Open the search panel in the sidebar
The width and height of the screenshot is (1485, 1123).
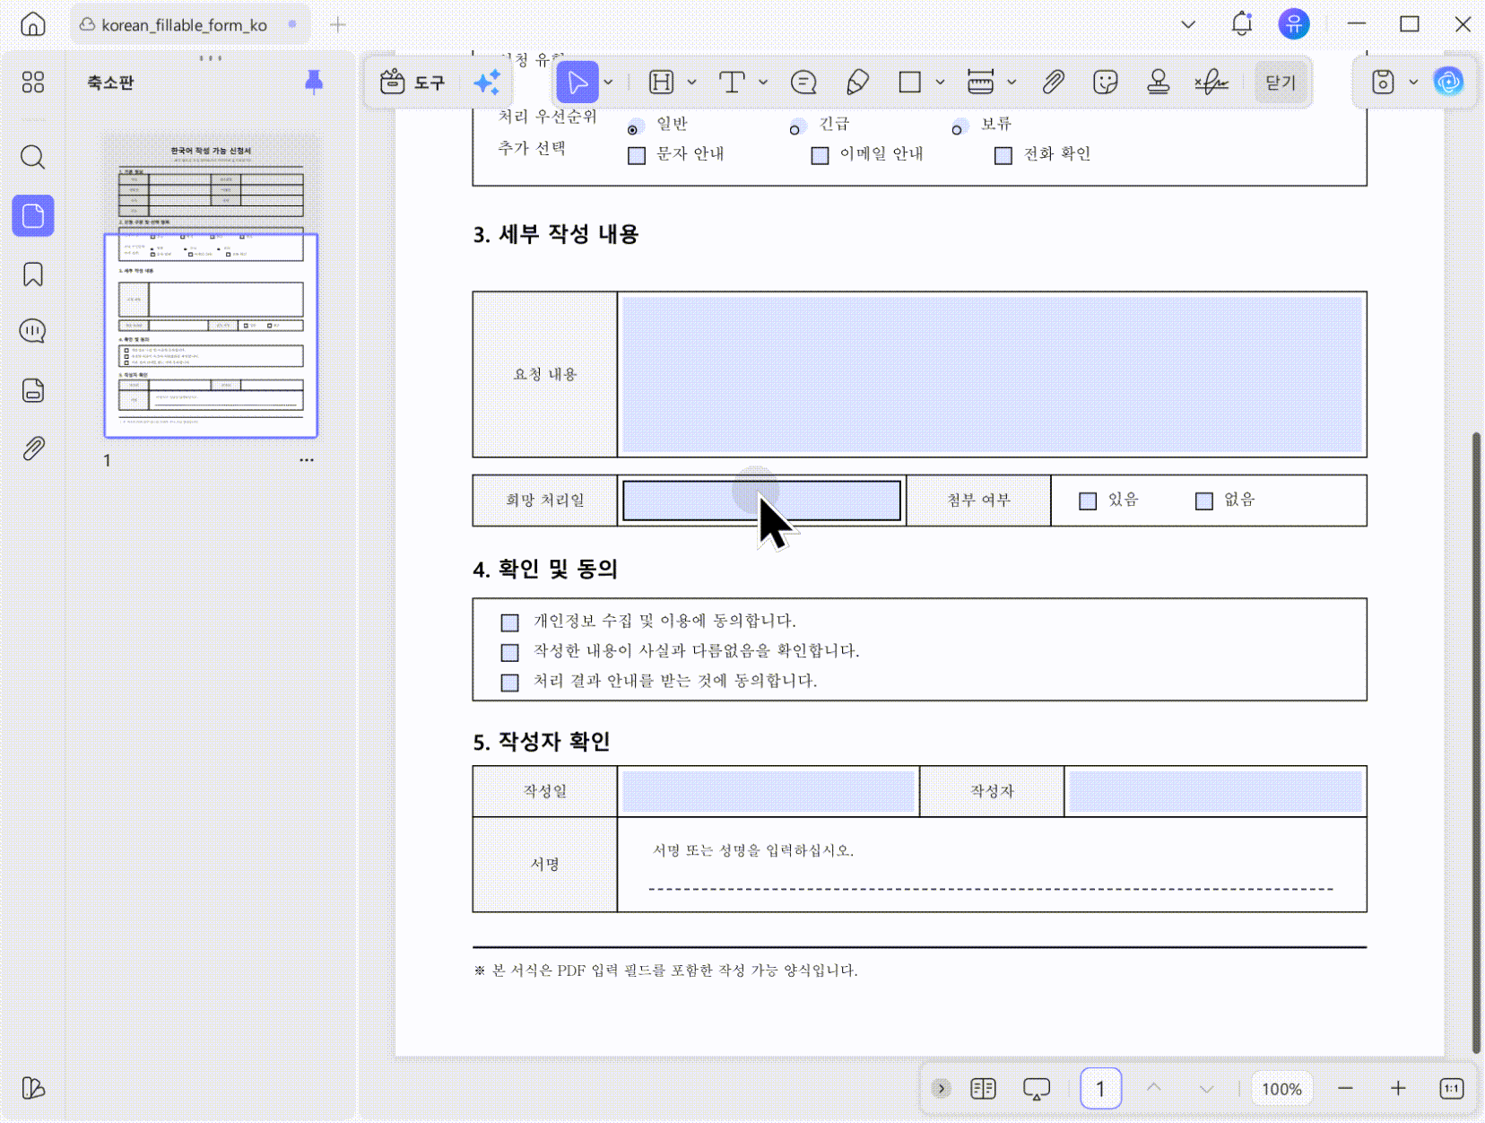click(33, 157)
